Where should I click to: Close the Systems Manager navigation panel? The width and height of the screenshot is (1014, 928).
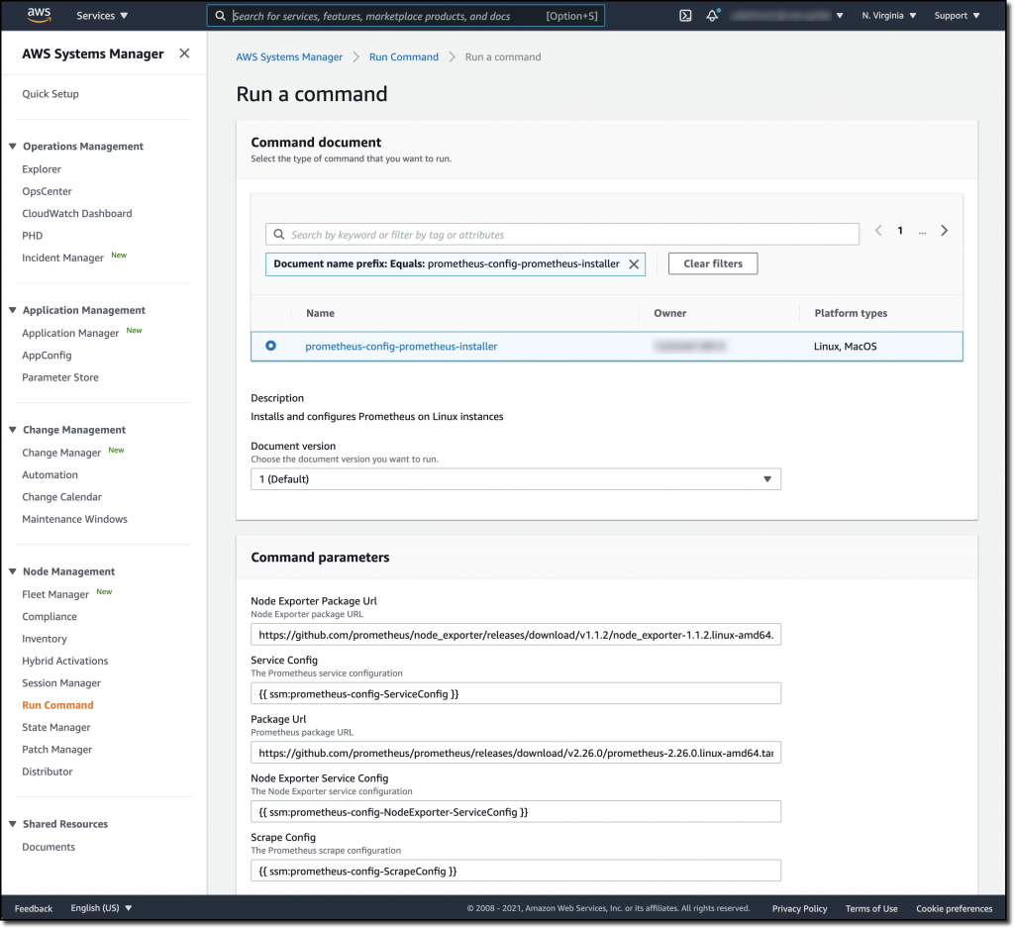coord(183,53)
